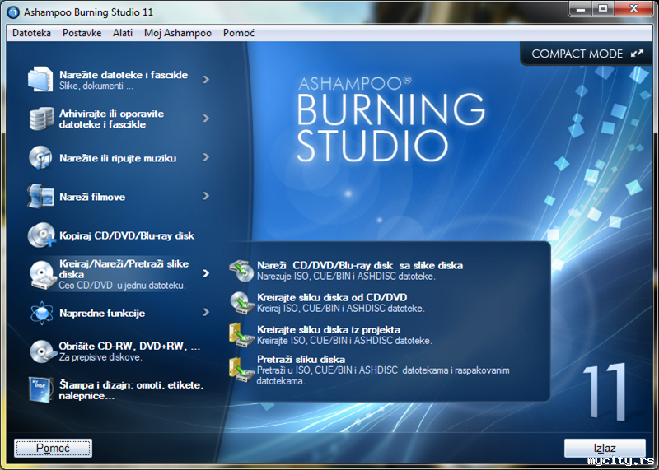The image size is (659, 470).
Task: Click the Pretraži sliku diska icon
Action: pos(241,370)
